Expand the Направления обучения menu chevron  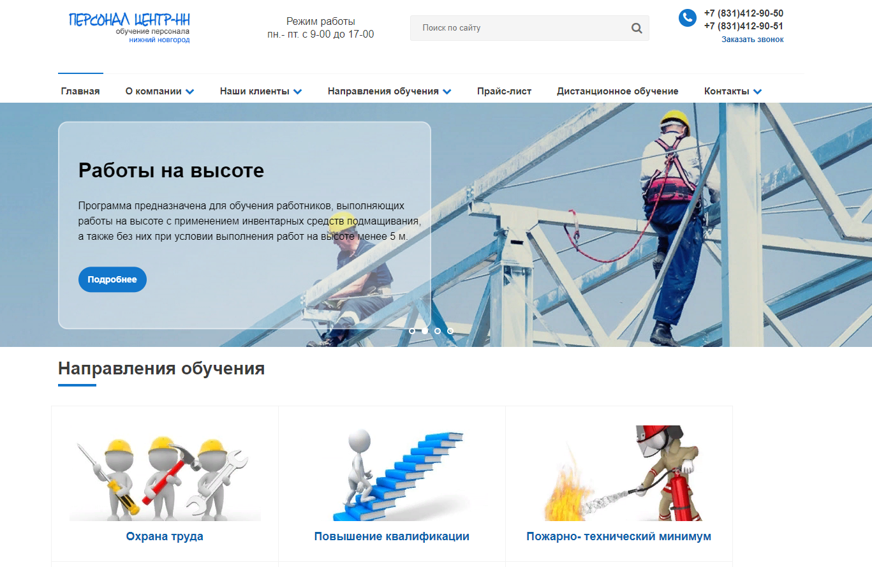click(447, 92)
